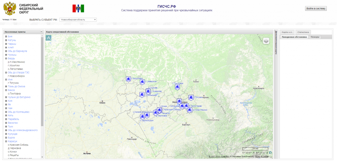Click flood marker at р.п.Маслянино

point(190,110)
